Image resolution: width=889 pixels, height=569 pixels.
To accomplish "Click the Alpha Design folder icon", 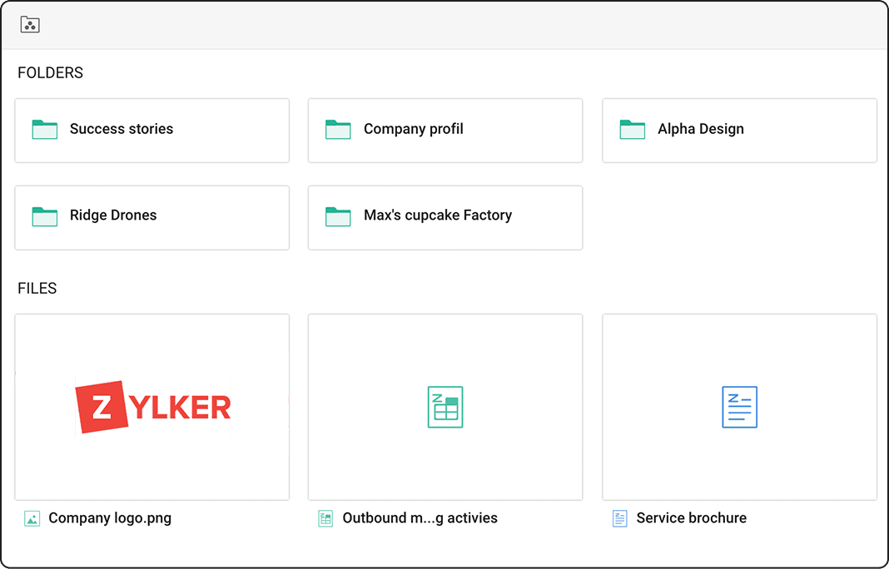I will (x=633, y=129).
